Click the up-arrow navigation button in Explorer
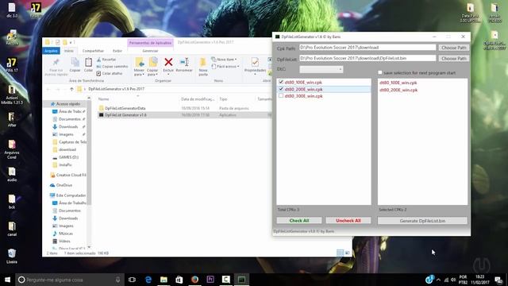Viewport: 508px width, 286px height. click(71, 89)
